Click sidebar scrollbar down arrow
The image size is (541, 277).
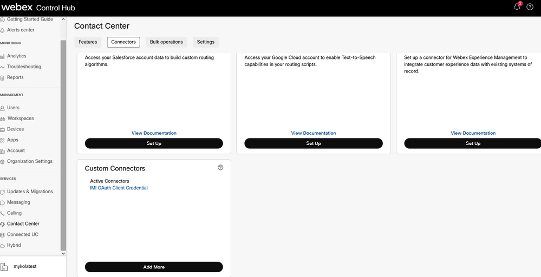point(63,253)
